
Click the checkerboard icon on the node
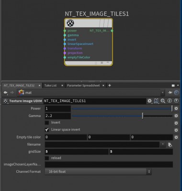tap(70, 23)
